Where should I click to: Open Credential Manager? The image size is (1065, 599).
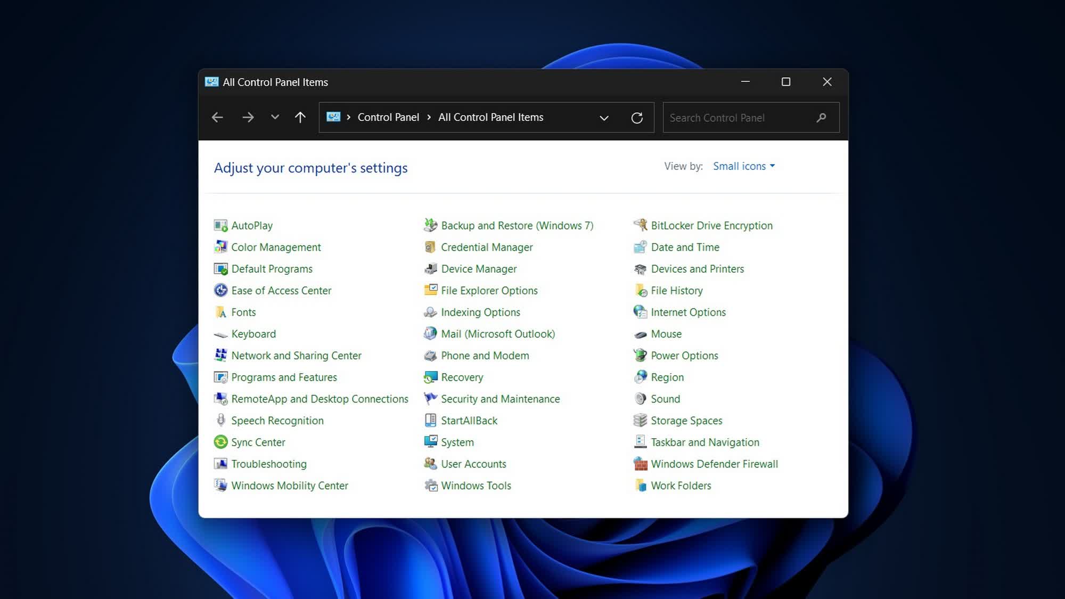click(486, 247)
